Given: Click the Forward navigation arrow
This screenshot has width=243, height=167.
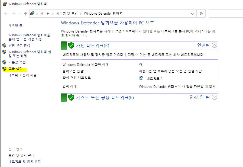Looking at the screenshot, I should (14, 14).
